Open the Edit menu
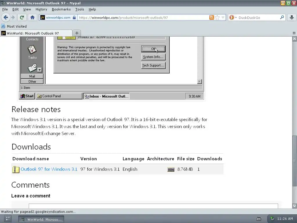The image size is (297, 223). (x=15, y=9)
